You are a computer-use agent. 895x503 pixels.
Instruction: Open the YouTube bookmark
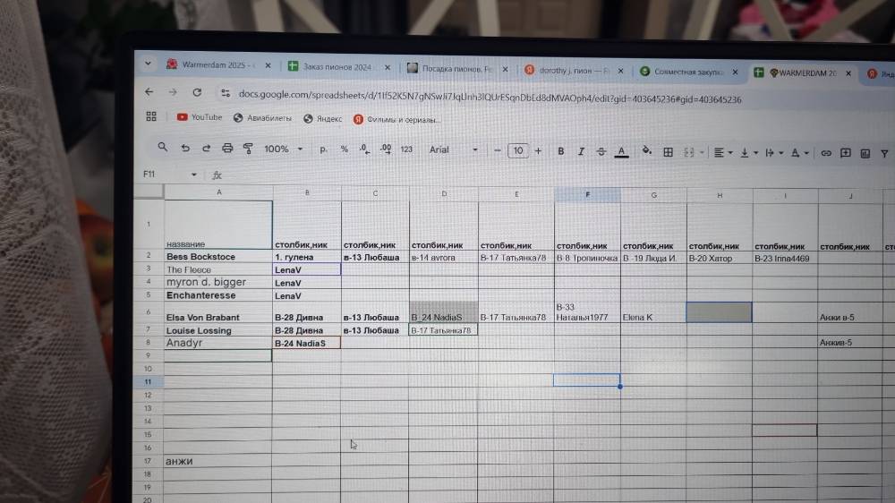point(200,117)
